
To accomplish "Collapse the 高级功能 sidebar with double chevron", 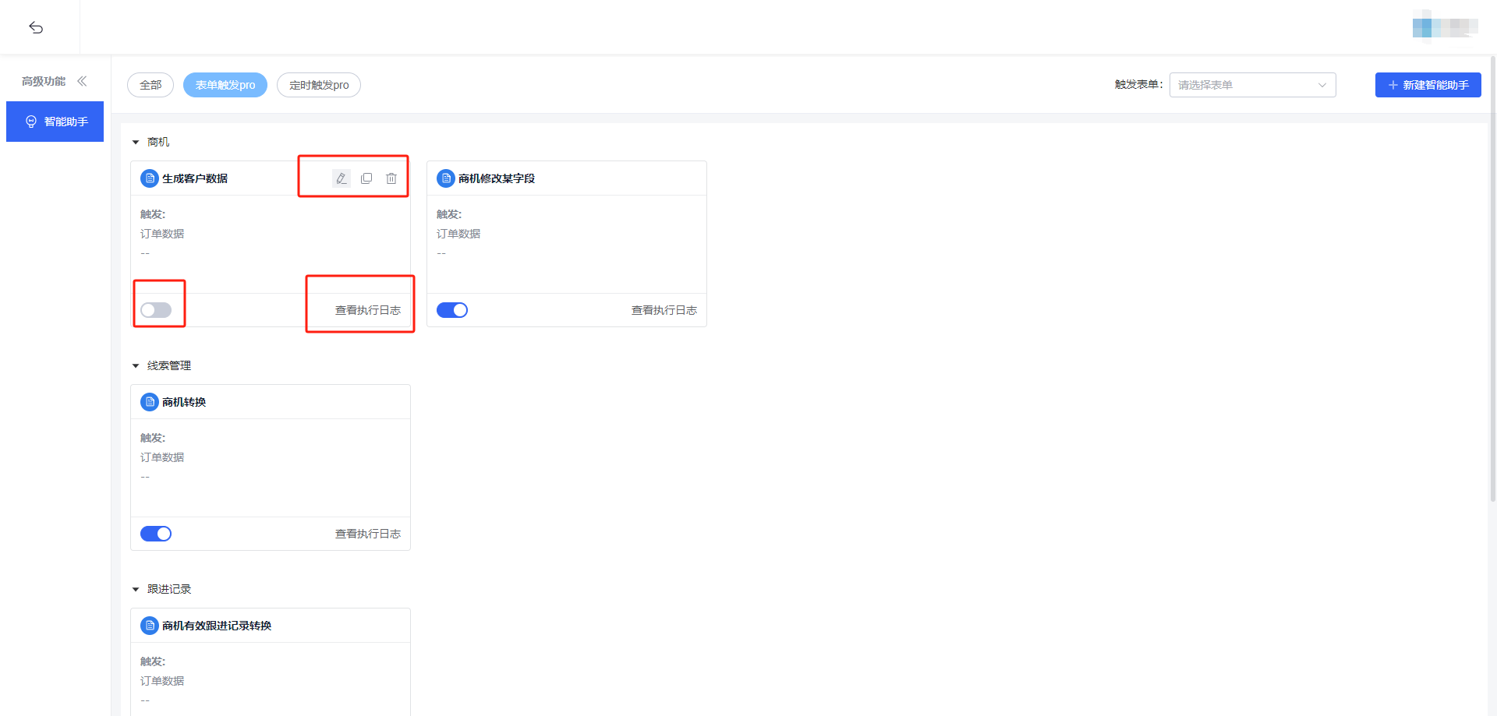I will point(82,81).
